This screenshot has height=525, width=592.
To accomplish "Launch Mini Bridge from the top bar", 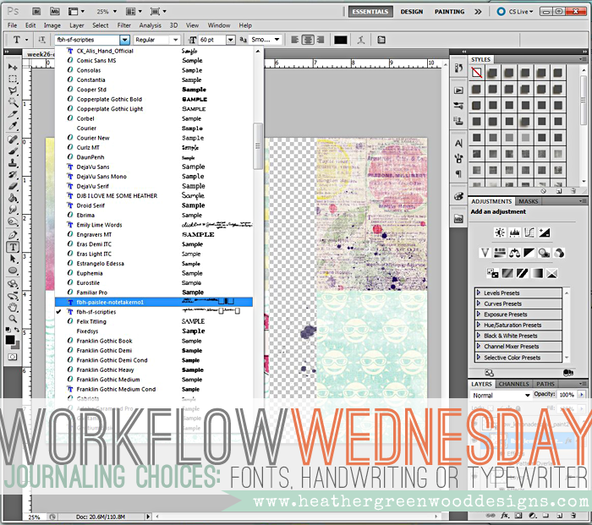I will point(55,11).
